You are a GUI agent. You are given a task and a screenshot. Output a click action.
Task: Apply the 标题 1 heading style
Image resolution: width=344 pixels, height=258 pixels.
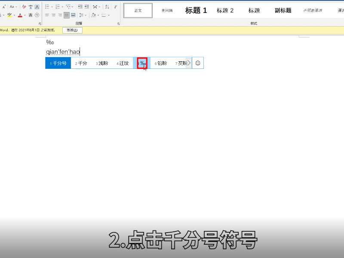pyautogui.click(x=196, y=10)
